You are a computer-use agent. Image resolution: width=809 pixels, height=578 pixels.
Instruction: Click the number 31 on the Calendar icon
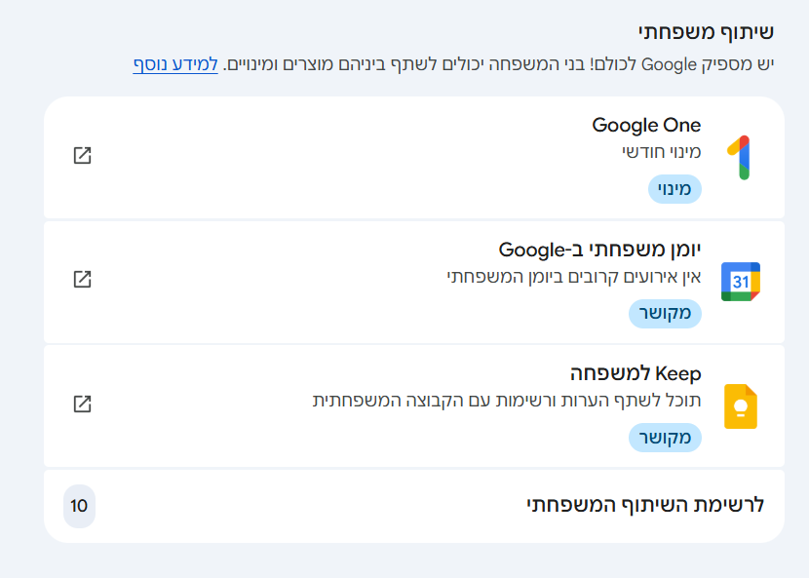741,280
